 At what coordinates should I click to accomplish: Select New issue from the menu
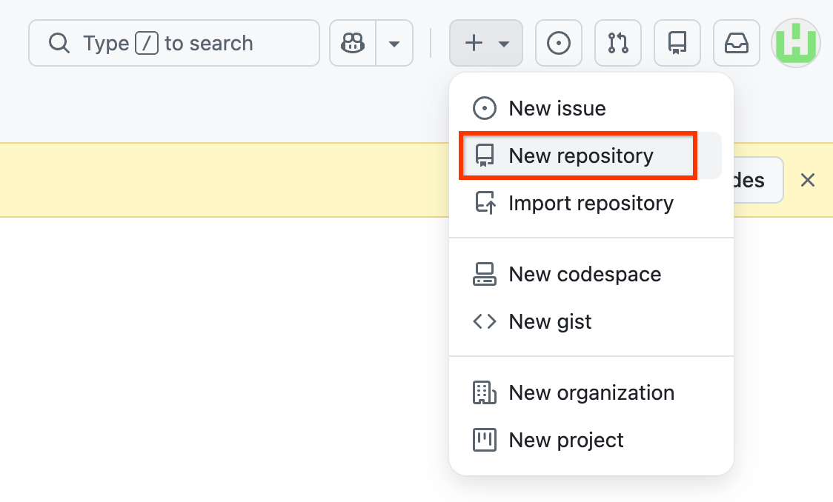coord(591,108)
